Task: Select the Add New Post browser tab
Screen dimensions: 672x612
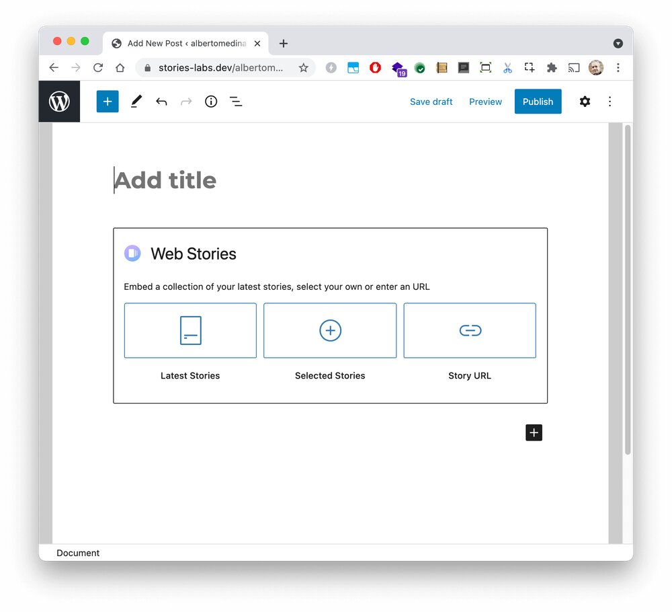Action: [185, 43]
